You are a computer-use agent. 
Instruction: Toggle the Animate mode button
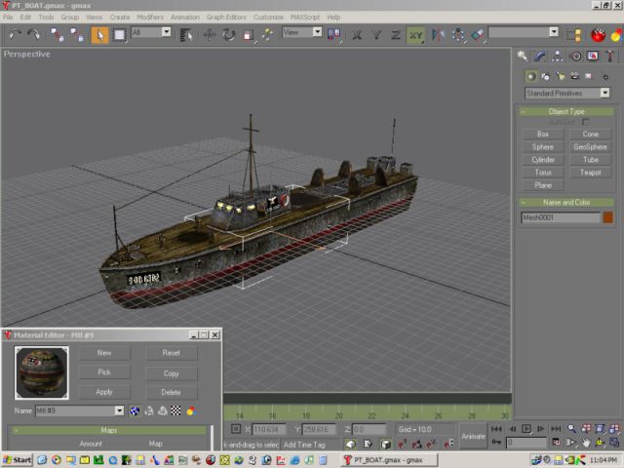point(473,435)
